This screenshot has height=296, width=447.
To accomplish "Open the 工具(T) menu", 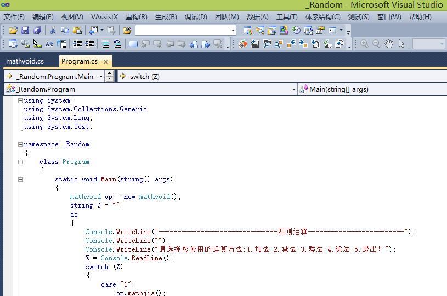I will [287, 17].
